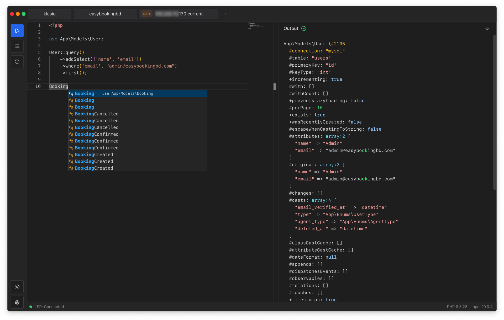Image resolution: width=504 pixels, height=320 pixels.
Task: Select BookingCancelled from the autocomplete list
Action: [97, 114]
